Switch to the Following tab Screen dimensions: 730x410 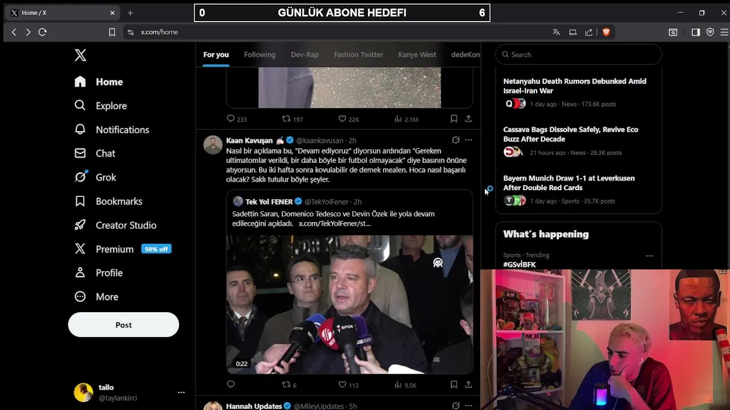pos(259,55)
